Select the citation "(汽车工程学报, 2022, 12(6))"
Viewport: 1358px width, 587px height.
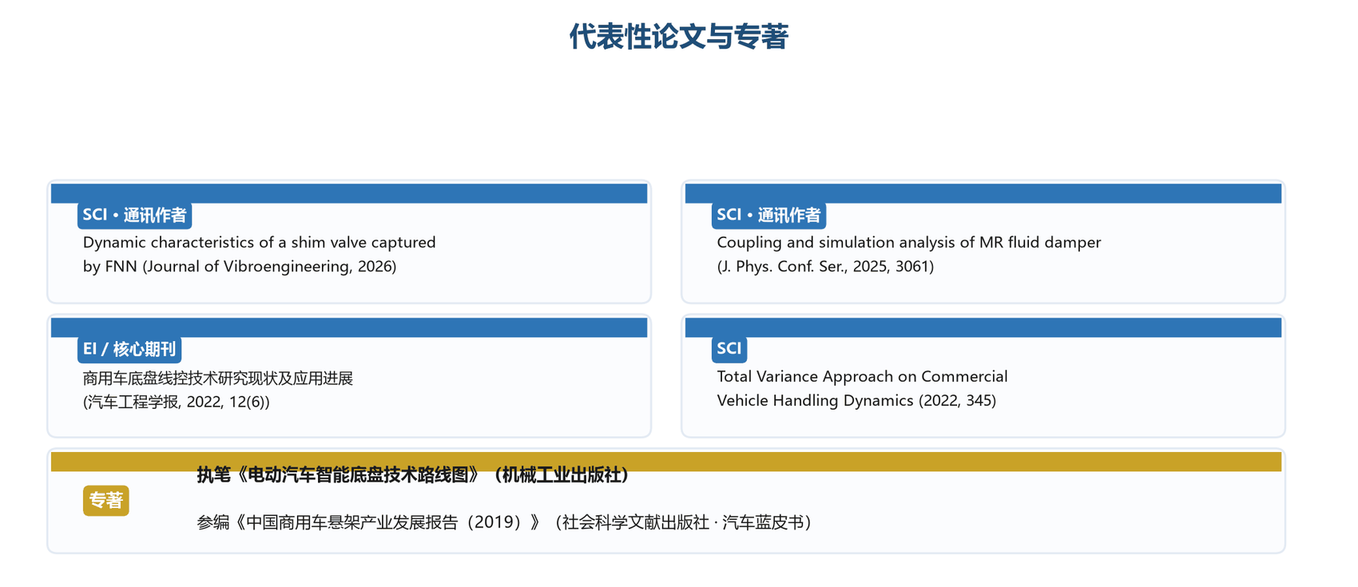pos(177,402)
